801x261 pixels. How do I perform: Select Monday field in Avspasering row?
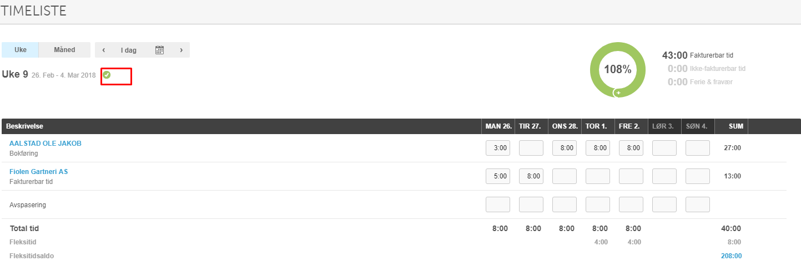498,204
